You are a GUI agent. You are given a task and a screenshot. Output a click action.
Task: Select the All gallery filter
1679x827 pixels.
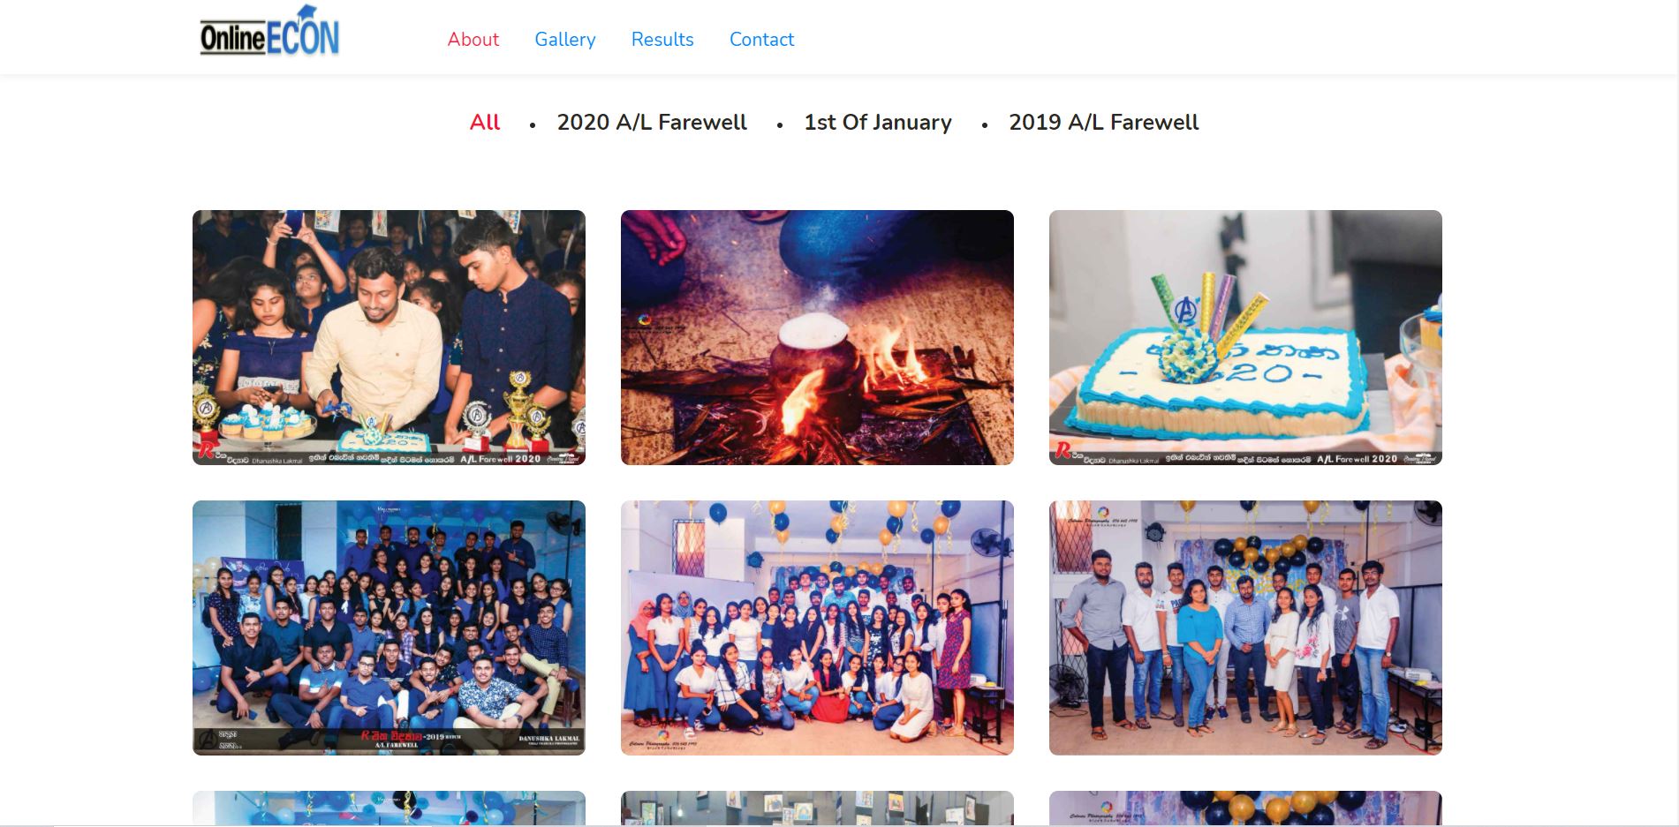[485, 122]
